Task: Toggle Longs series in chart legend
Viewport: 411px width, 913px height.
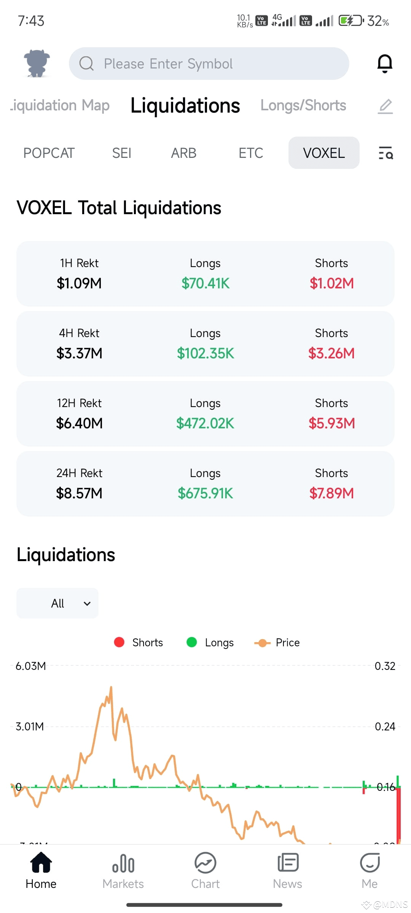Action: 210,643
